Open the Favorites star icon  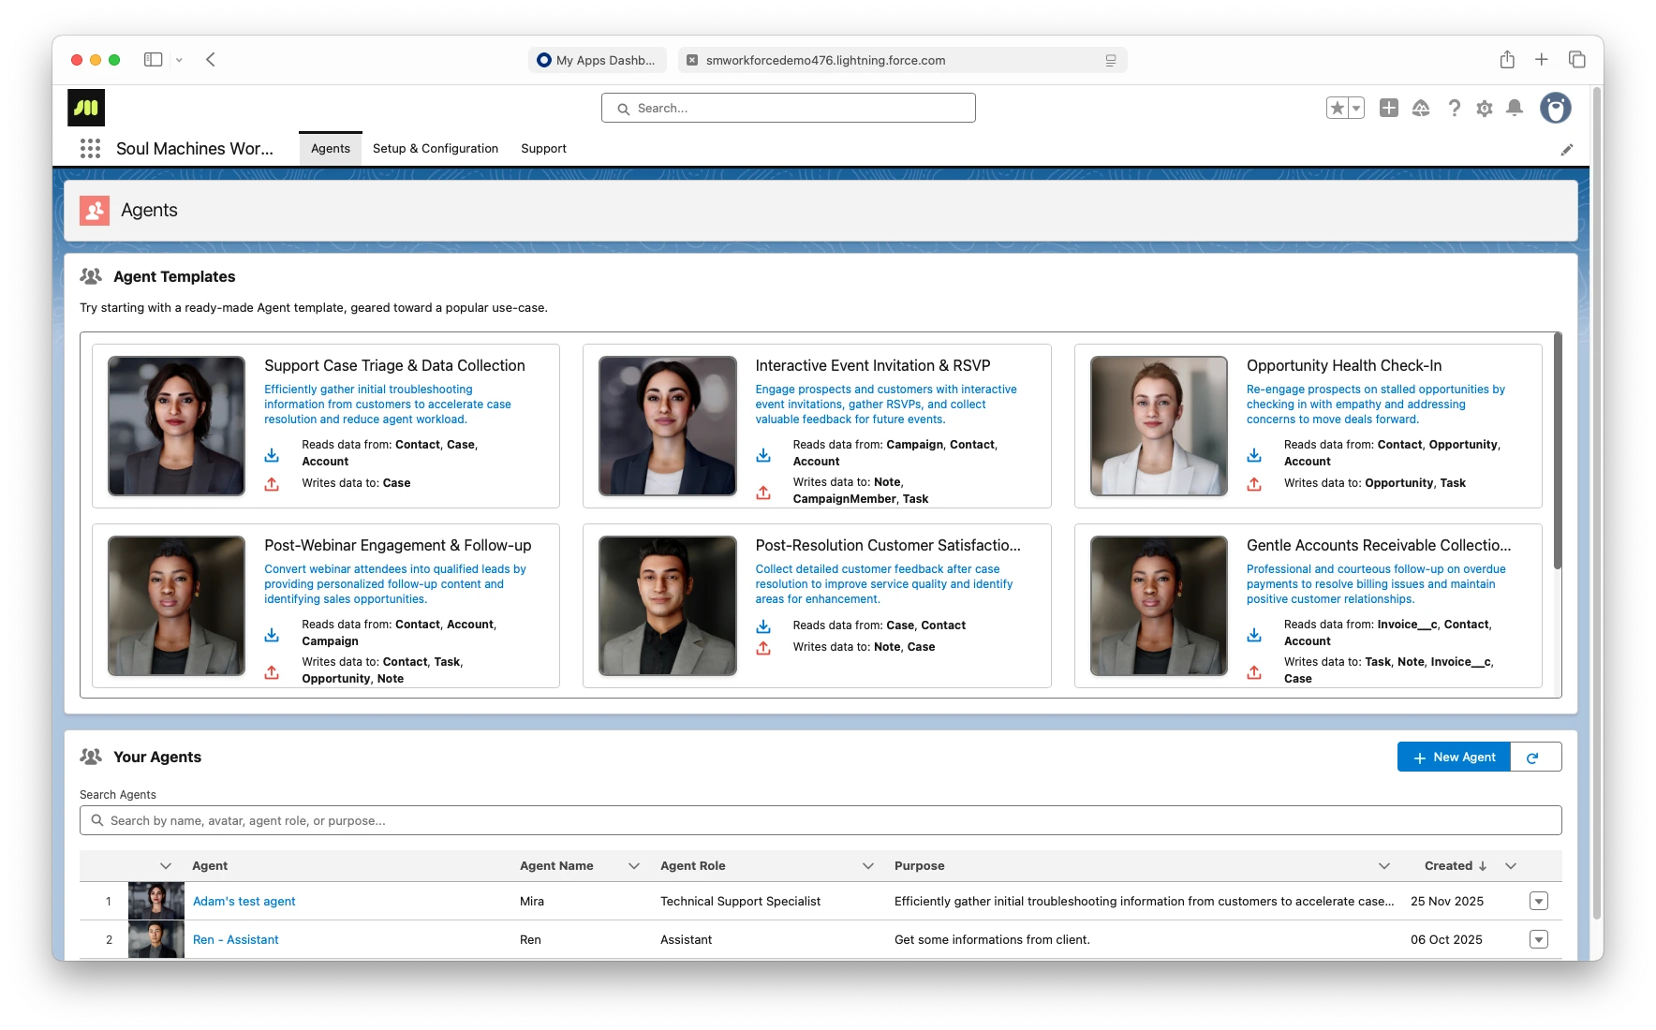[1338, 108]
